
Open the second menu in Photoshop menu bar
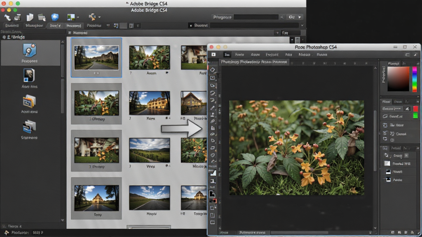[239, 55]
